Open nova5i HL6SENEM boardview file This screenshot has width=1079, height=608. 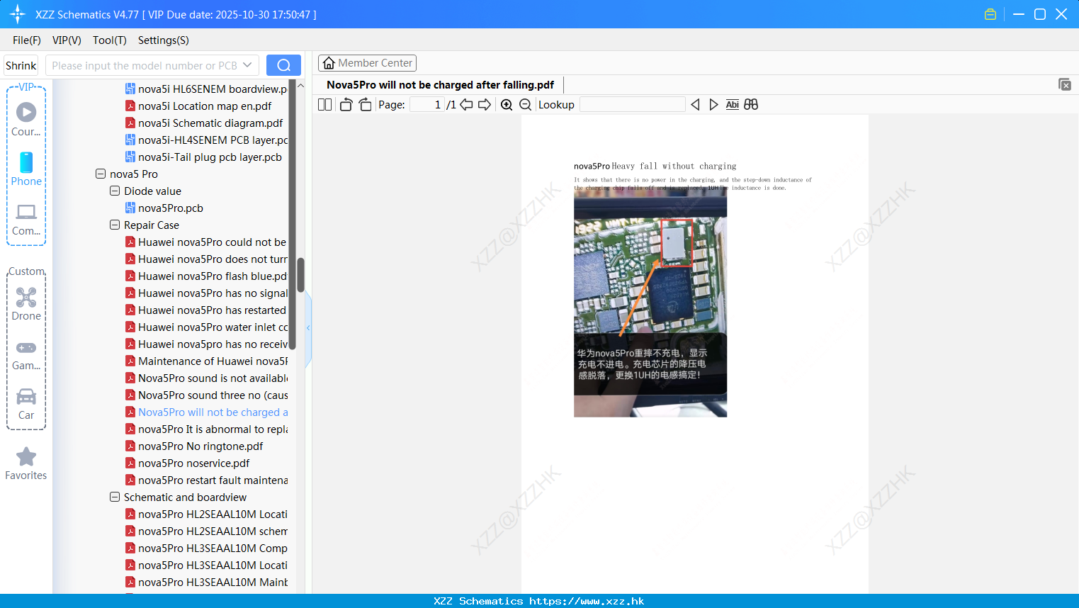click(206, 89)
